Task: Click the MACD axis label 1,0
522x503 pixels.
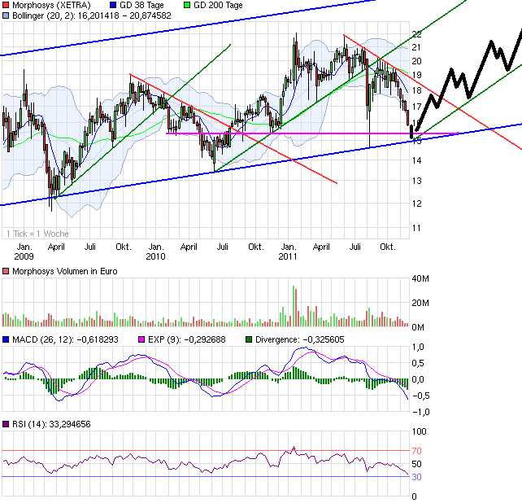Action: 418,347
